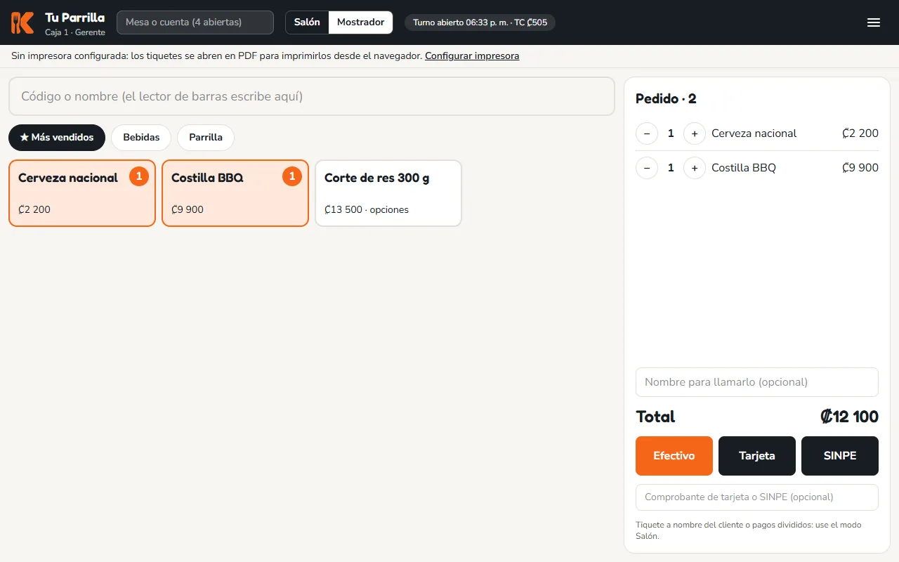899x562 pixels.
Task: Click the Costilla BBQ name in order
Action: [744, 168]
